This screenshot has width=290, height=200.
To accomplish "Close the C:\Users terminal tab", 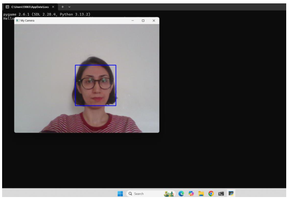I will click(53, 6).
